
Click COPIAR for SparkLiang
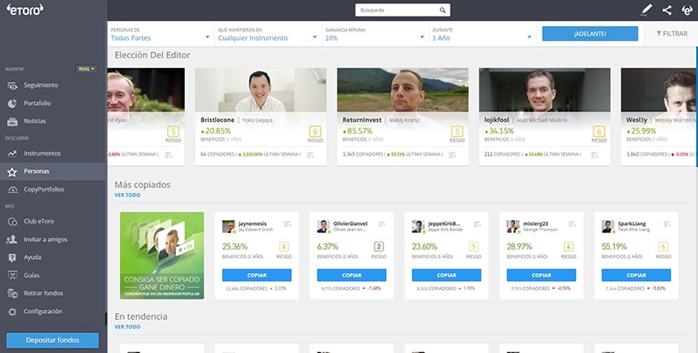click(636, 276)
